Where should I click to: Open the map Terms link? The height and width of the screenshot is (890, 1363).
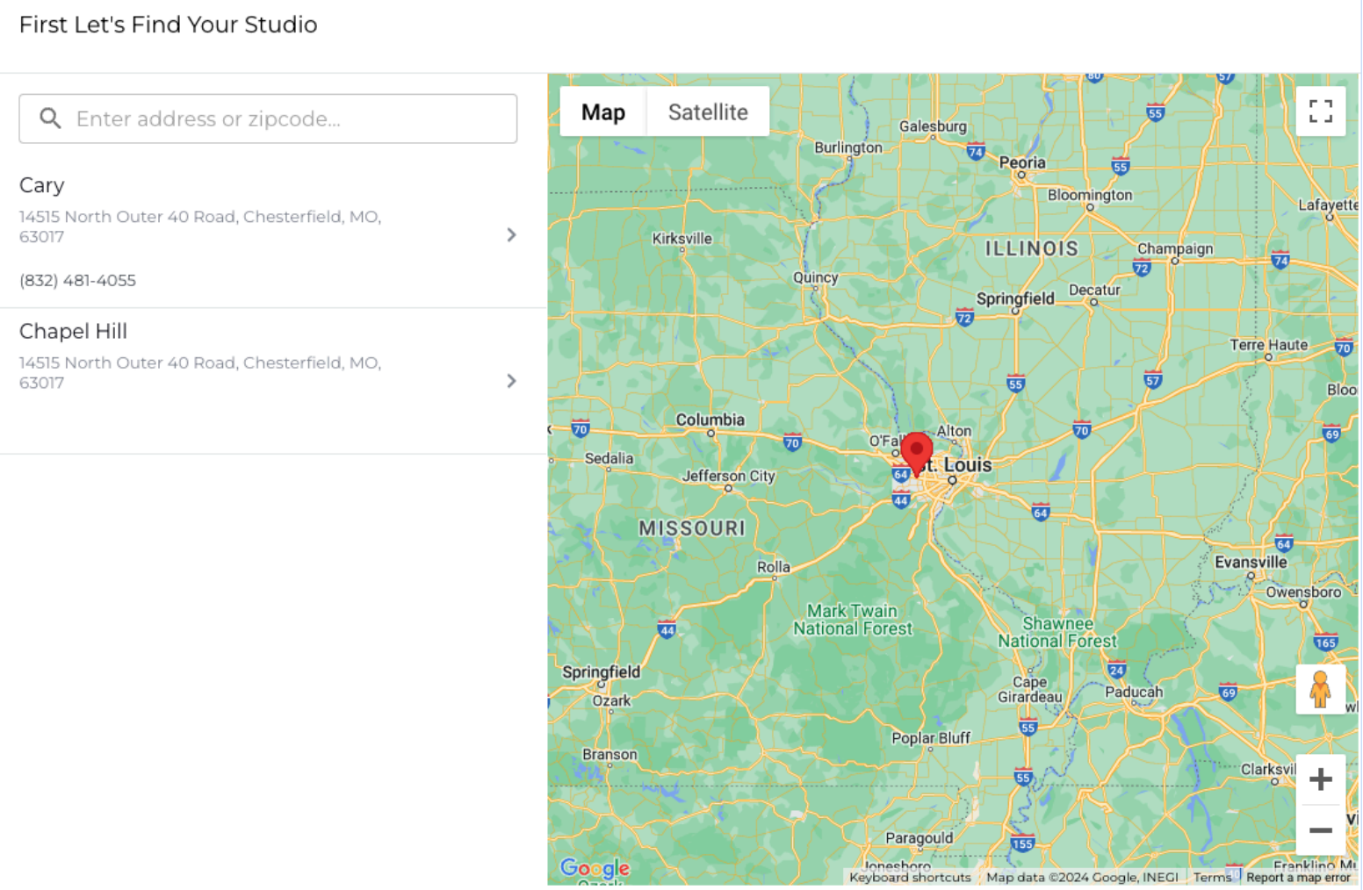1212,878
